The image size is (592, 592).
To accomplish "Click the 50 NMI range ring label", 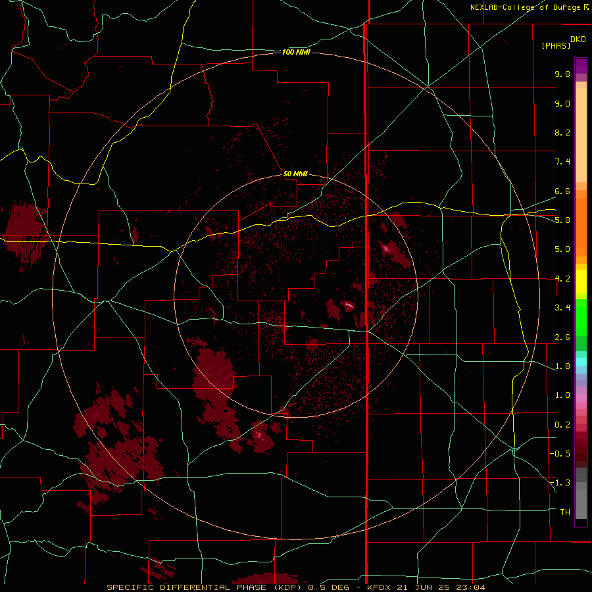I will [x=295, y=174].
